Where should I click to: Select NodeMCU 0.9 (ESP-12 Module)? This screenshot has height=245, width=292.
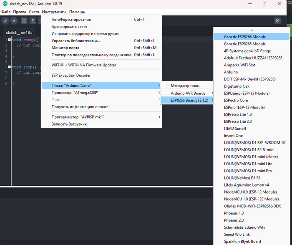point(252,192)
